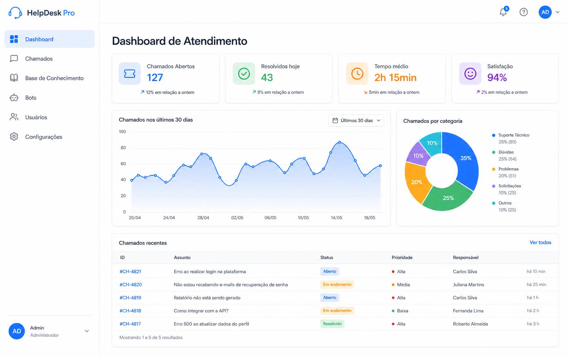Screen dimensions: 568x357
Task: Click 'Mostrando 1 a 5 de 5 resultados'
Action: [151, 338]
